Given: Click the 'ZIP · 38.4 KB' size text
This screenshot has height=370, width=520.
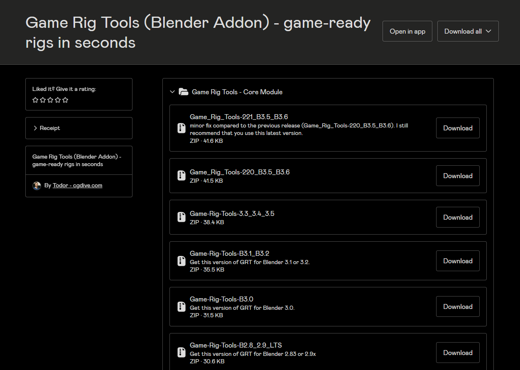Looking at the screenshot, I should pyautogui.click(x=207, y=222).
